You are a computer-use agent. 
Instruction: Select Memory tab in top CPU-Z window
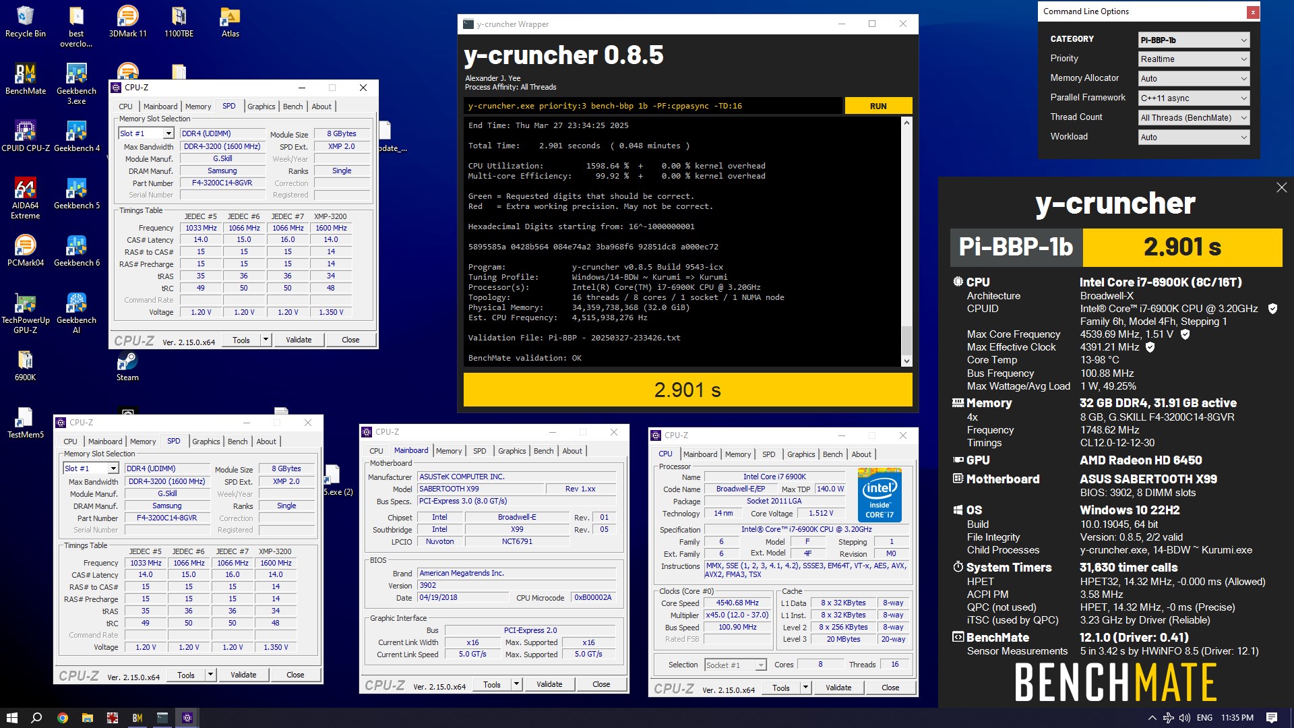pyautogui.click(x=198, y=107)
